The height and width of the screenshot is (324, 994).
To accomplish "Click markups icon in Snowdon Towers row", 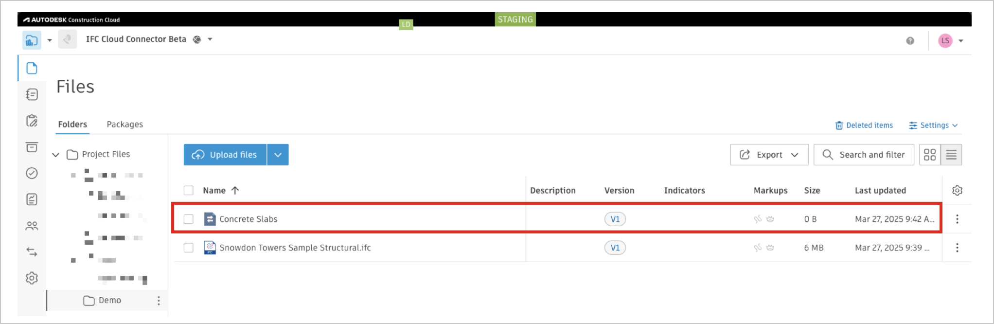I will click(x=758, y=248).
